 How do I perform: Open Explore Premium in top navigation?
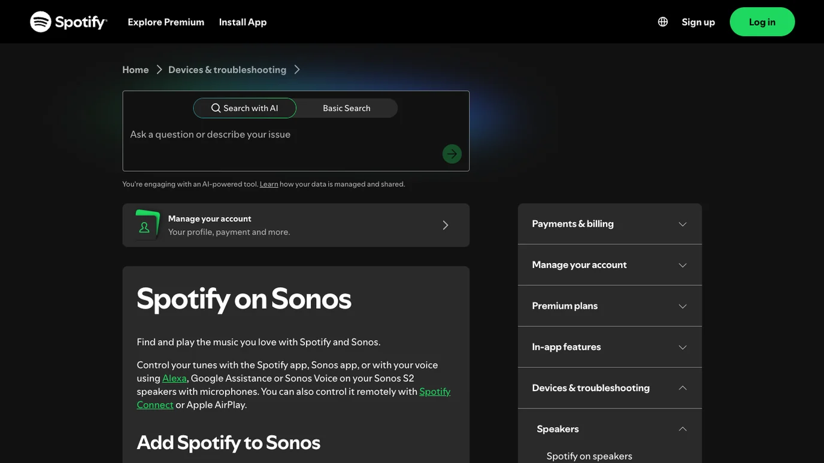click(x=166, y=22)
